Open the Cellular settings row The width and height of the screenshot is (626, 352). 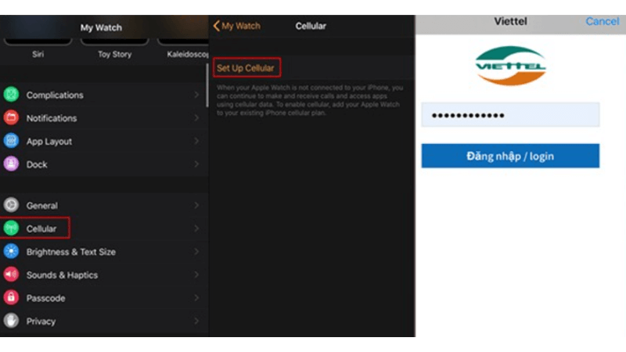tap(104, 228)
